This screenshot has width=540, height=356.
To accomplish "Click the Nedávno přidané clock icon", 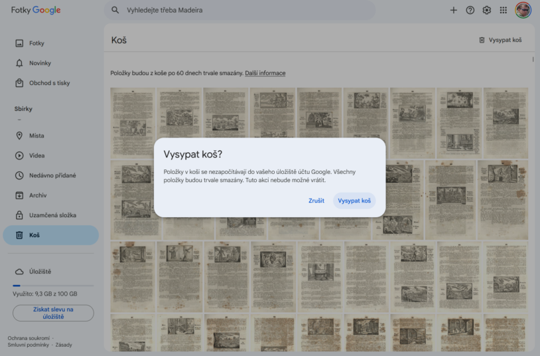I will 19,175.
